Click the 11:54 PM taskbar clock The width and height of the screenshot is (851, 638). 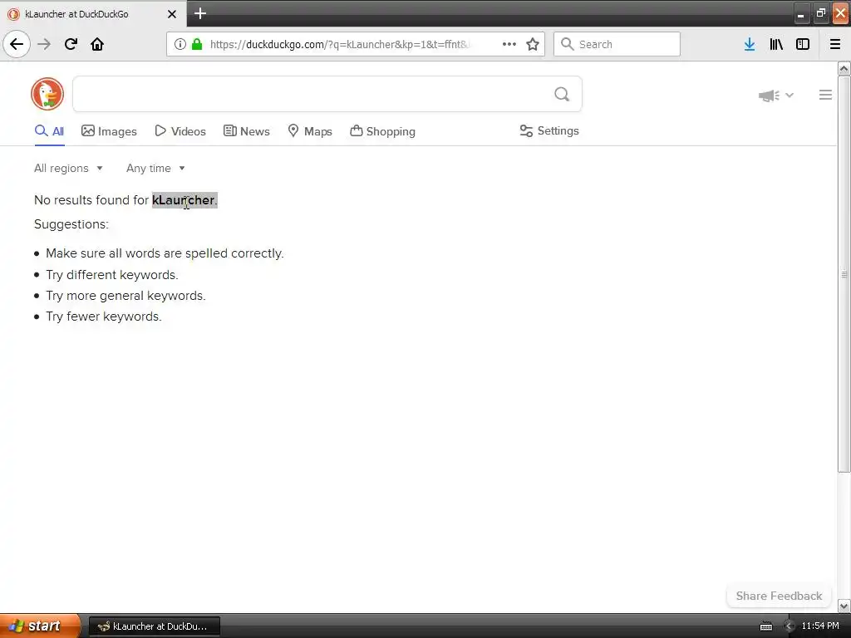[x=820, y=626]
